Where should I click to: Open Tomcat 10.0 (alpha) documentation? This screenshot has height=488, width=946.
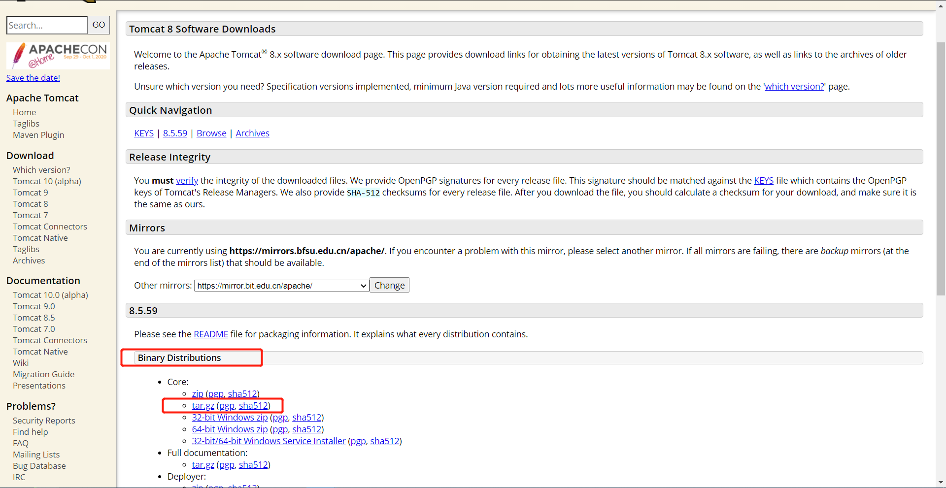coord(50,295)
